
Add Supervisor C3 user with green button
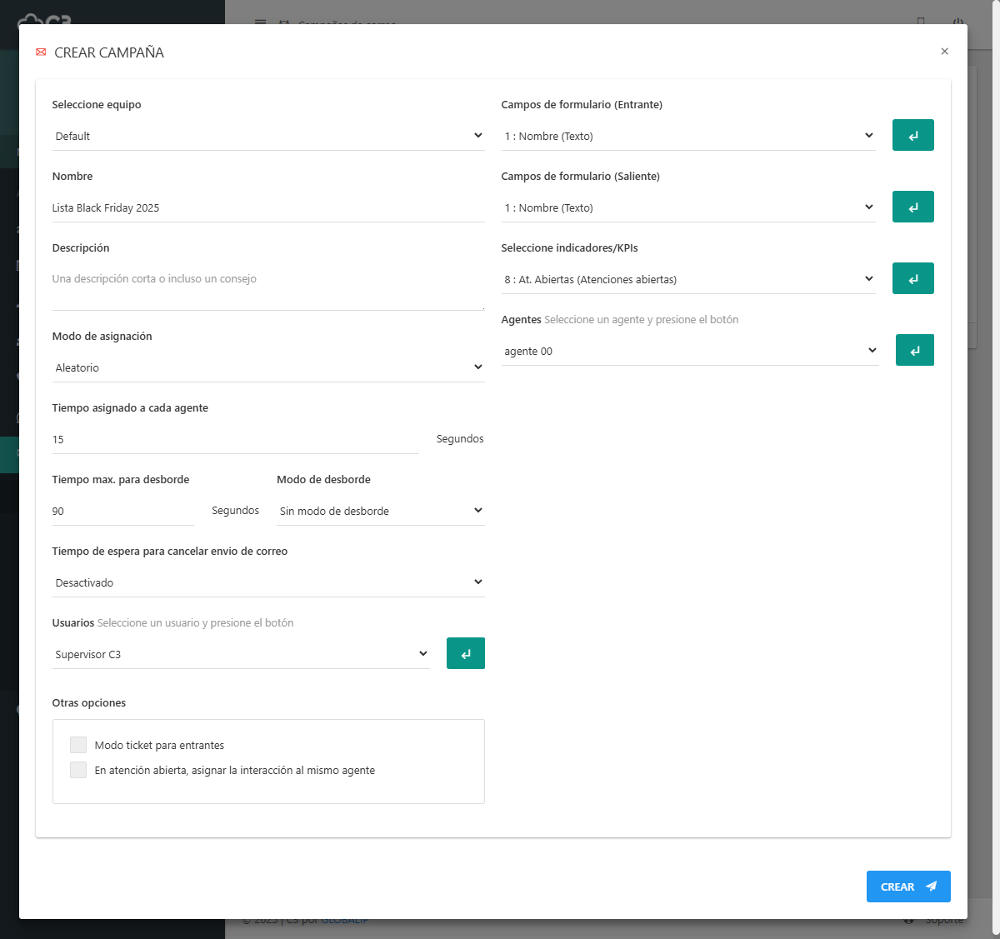(x=465, y=654)
